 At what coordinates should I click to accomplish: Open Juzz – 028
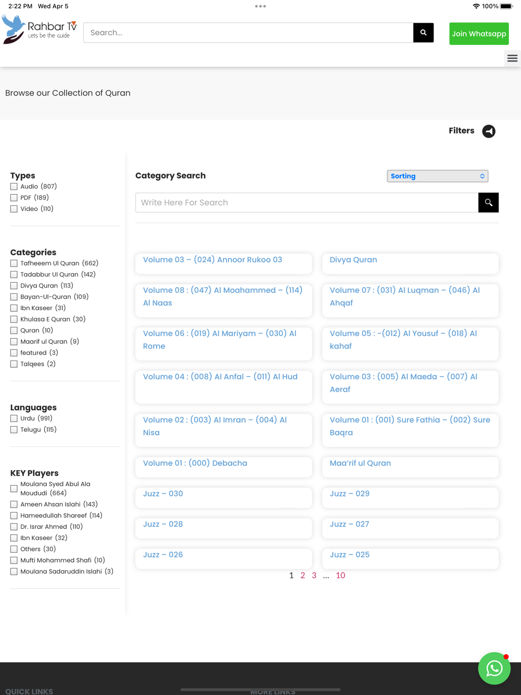click(224, 528)
